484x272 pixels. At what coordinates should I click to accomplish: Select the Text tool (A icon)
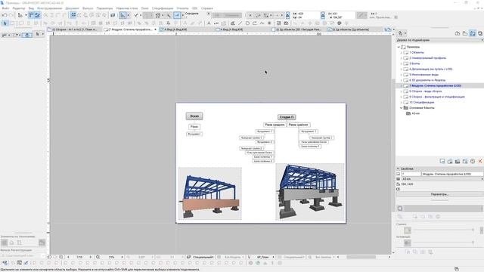pos(209,23)
